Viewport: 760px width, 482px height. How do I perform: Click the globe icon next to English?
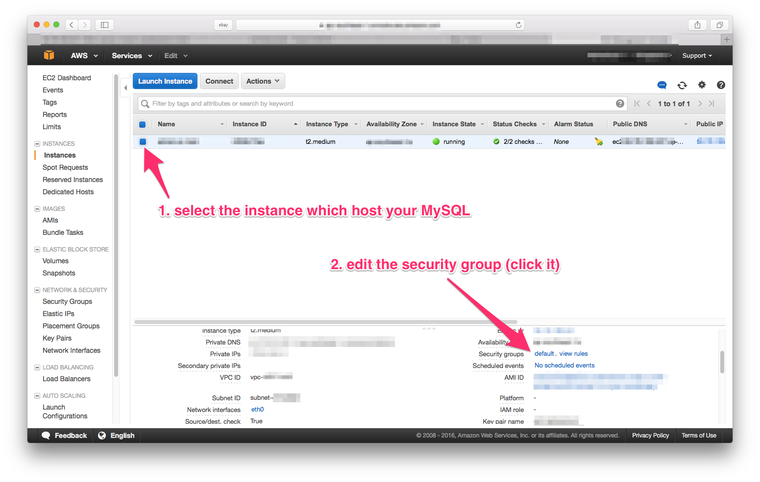click(102, 436)
